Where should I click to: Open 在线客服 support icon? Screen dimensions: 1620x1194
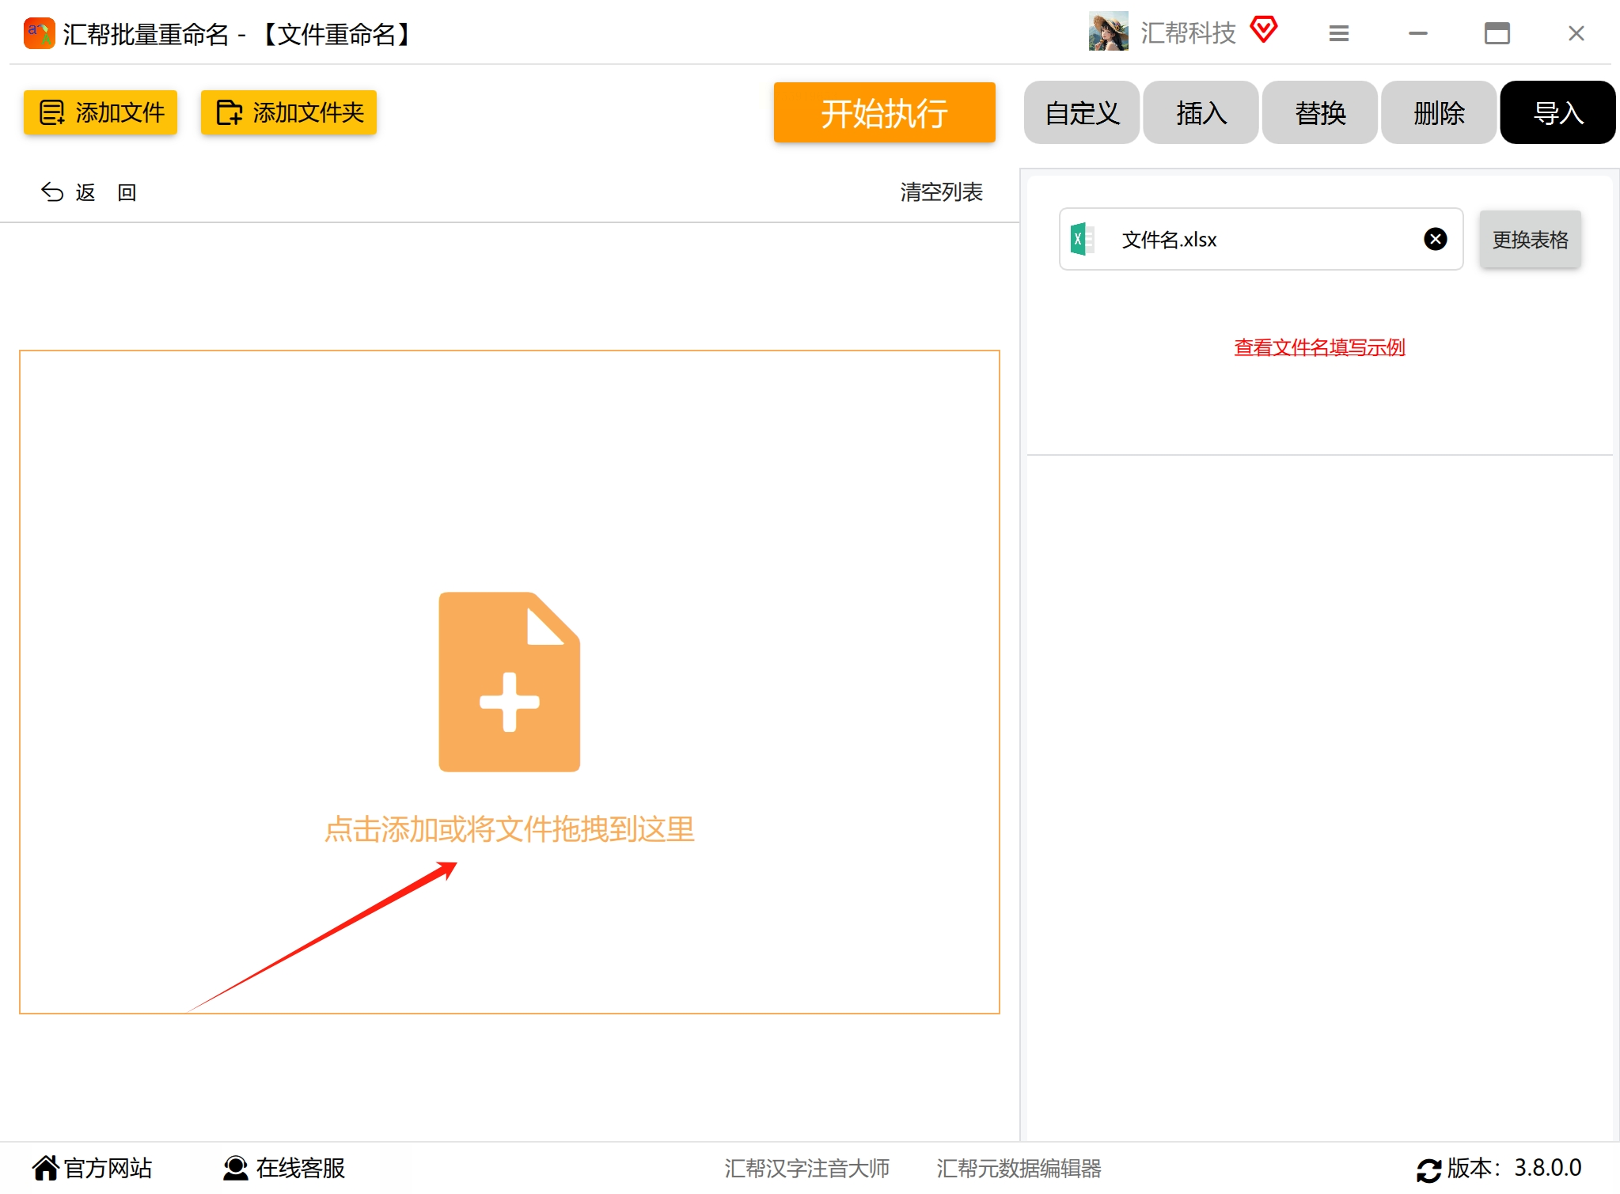click(x=235, y=1168)
